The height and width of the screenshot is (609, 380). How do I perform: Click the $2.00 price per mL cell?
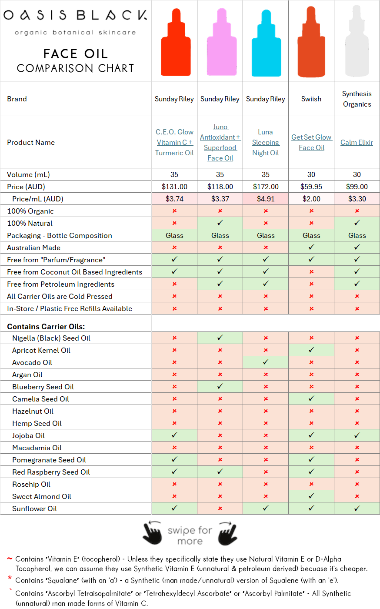pos(311,199)
